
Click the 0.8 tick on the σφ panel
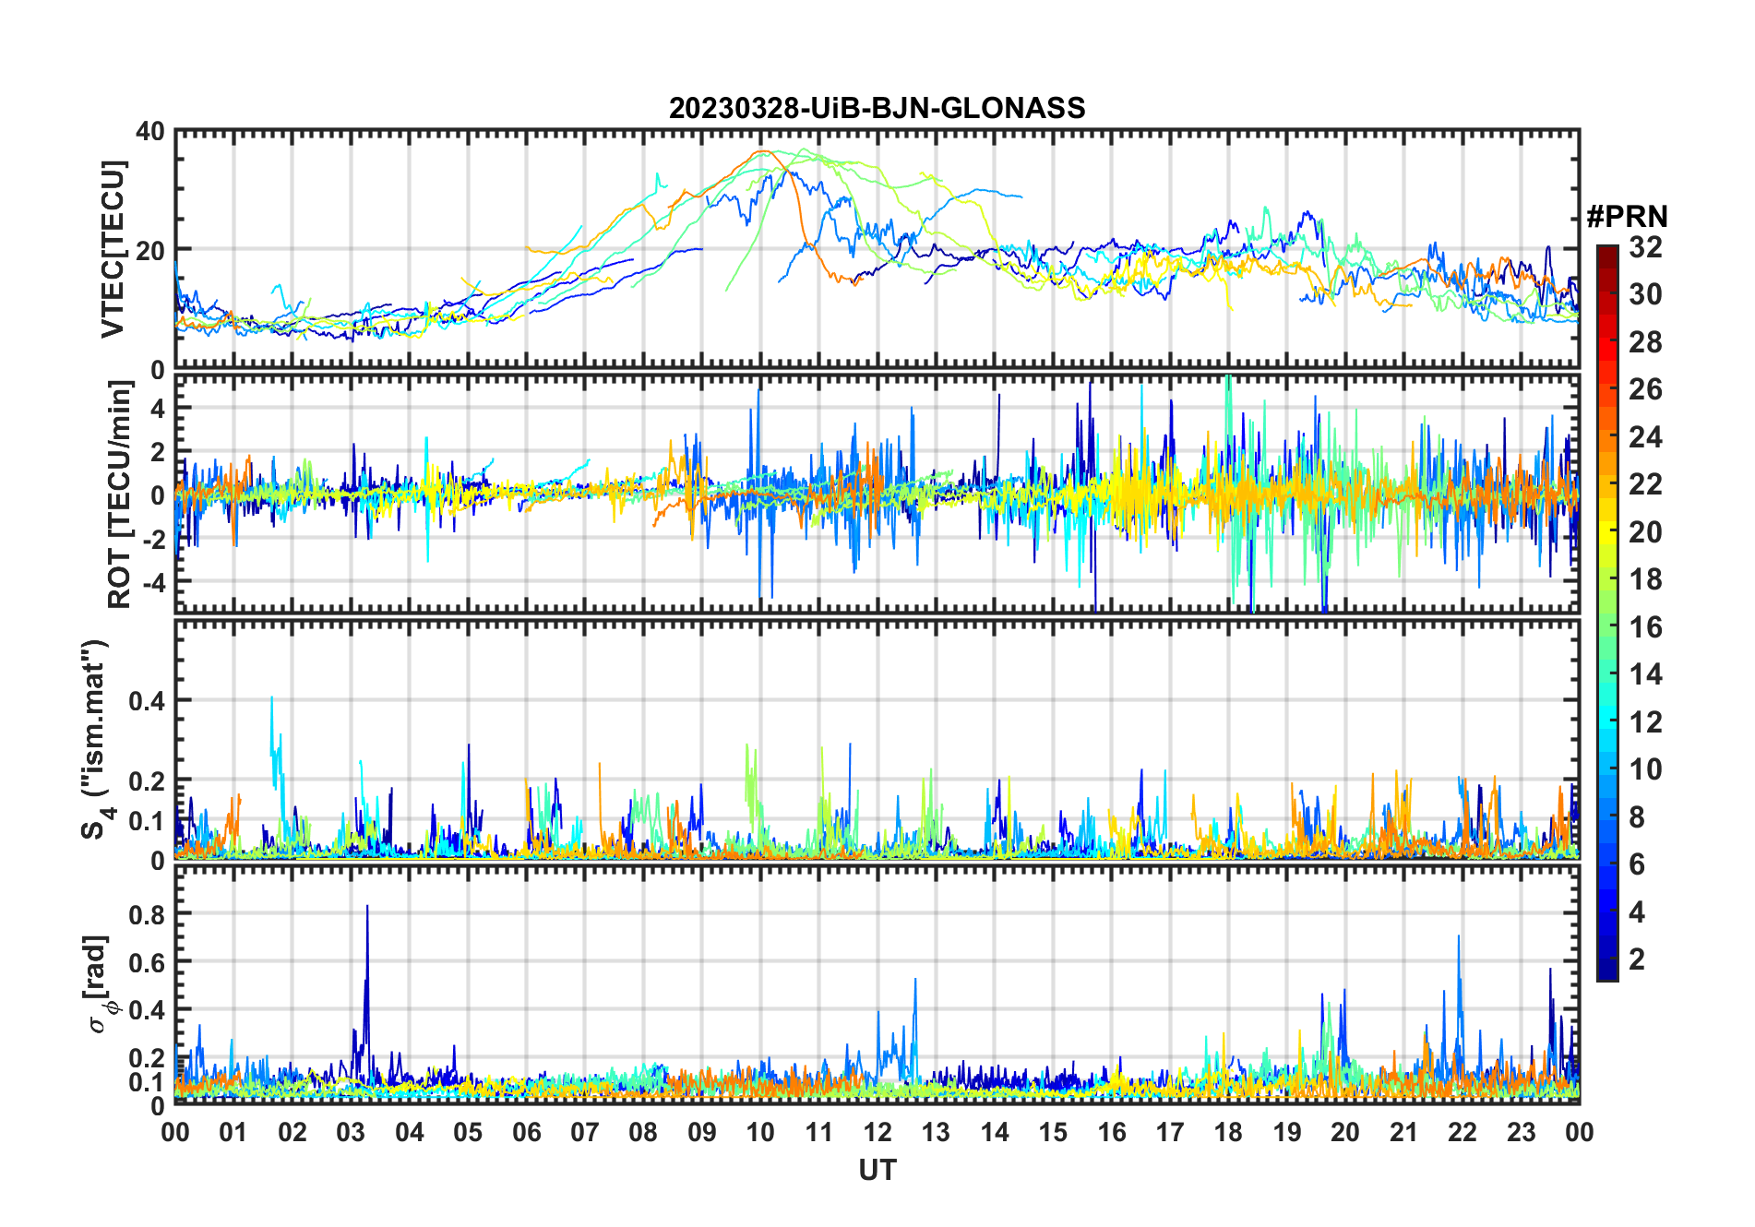tap(148, 914)
